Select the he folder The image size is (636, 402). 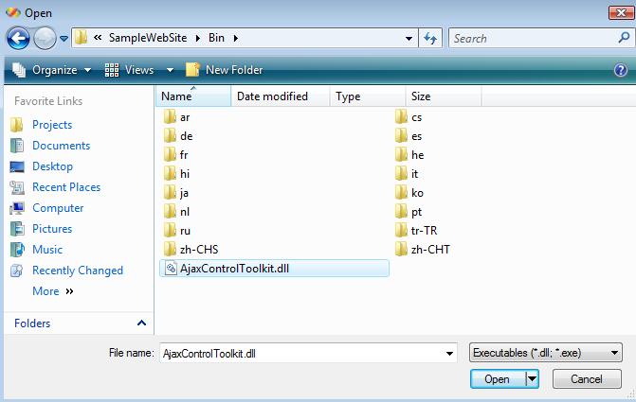tap(409, 154)
